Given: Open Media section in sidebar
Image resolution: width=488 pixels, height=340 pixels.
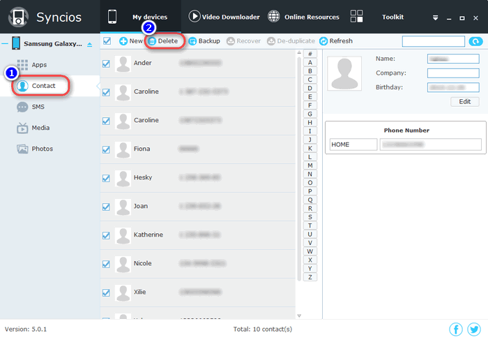Looking at the screenshot, I should (x=40, y=128).
